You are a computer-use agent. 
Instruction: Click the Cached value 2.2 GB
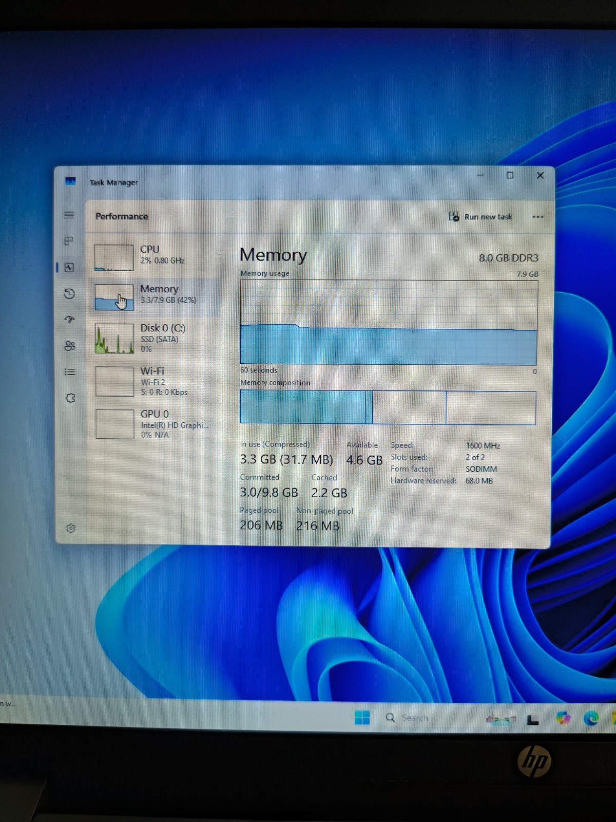coord(329,493)
